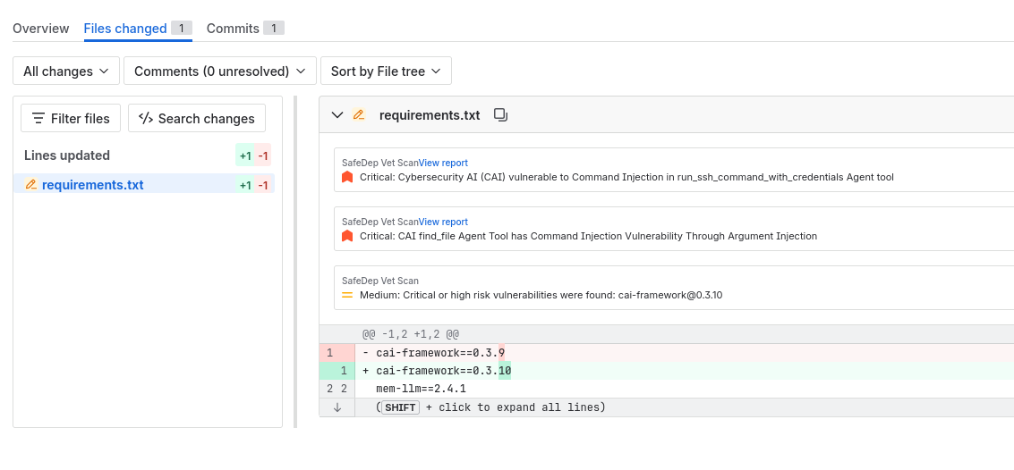Click old line number 1 in the diff gutter

[329, 352]
